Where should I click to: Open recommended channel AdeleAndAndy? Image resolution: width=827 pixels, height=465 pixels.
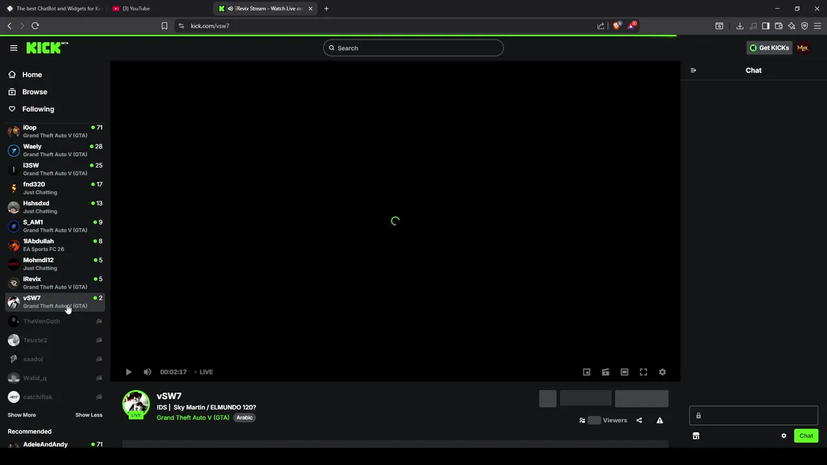(x=55, y=444)
